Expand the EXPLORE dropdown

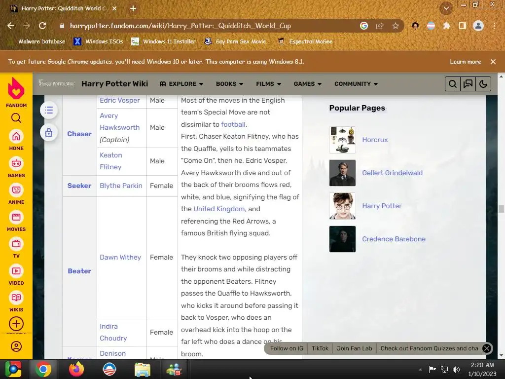click(181, 84)
